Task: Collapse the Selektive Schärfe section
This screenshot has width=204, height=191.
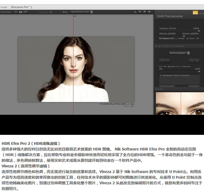Action: point(156,46)
